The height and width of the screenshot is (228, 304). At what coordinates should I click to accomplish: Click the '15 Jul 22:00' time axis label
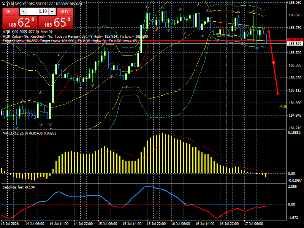point(156,223)
